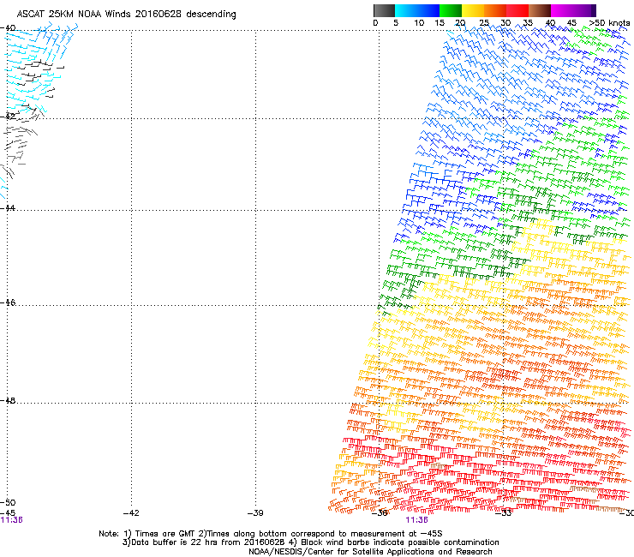Click the '35' label under the color bar
634x557 pixels.
[528, 23]
